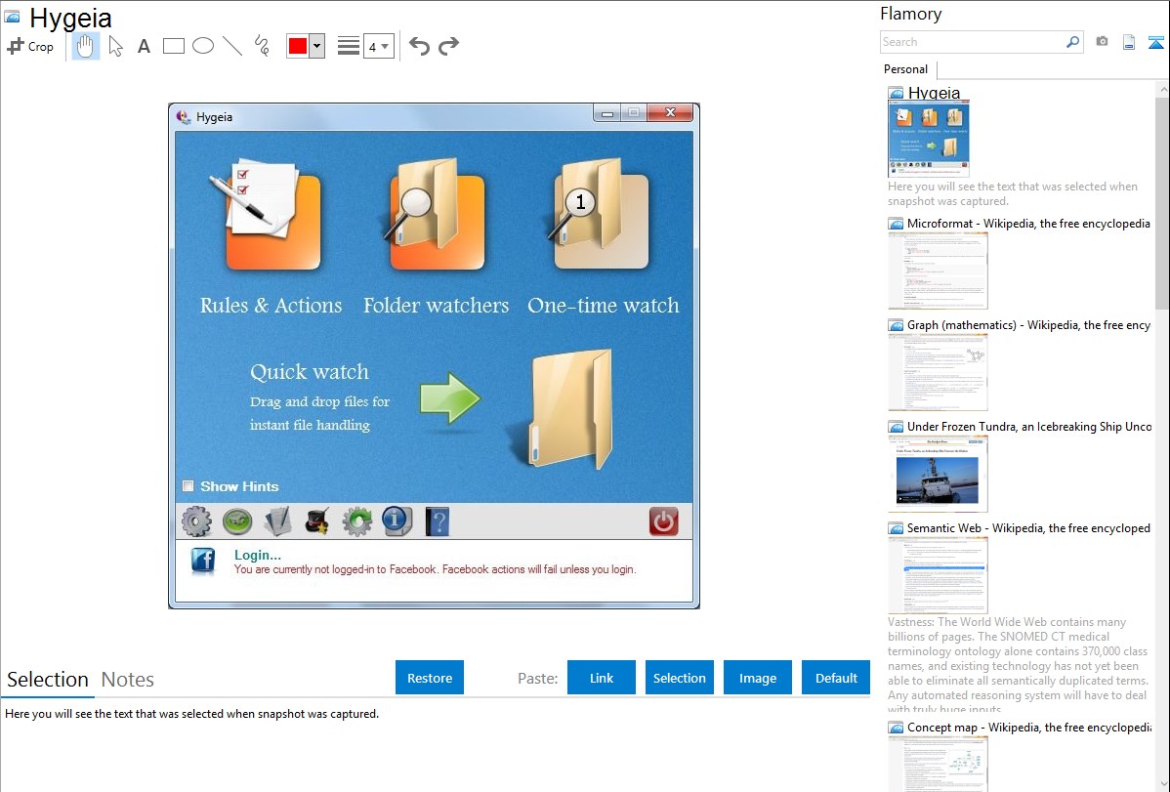Image resolution: width=1170 pixels, height=792 pixels.
Task: Select the straight line tool
Action: pos(231,46)
